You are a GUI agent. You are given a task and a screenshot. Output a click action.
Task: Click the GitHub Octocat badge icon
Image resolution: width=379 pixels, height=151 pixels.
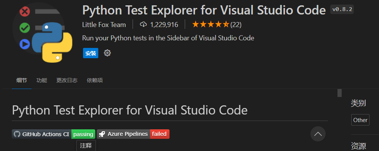(17, 134)
